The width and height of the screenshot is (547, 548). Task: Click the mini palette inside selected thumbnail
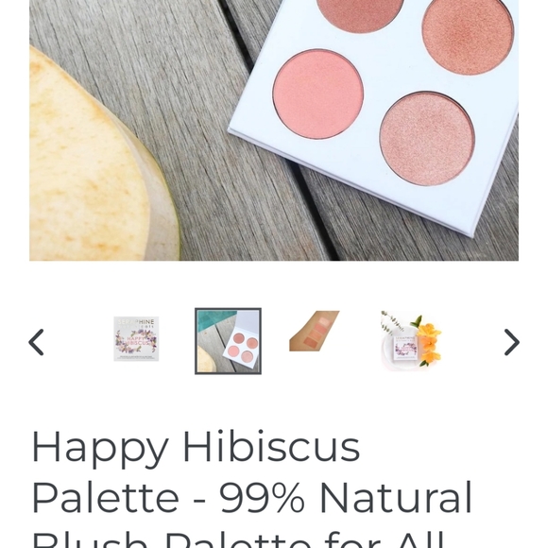(x=241, y=348)
